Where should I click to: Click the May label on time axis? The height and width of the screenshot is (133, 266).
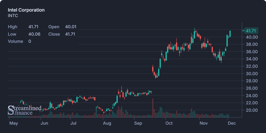[x=14, y=123]
